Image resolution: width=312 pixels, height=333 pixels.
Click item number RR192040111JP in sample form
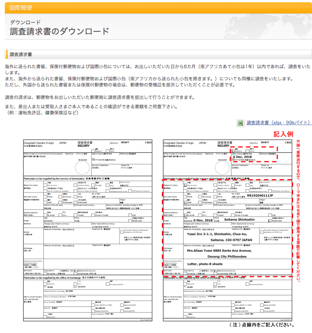point(260,196)
